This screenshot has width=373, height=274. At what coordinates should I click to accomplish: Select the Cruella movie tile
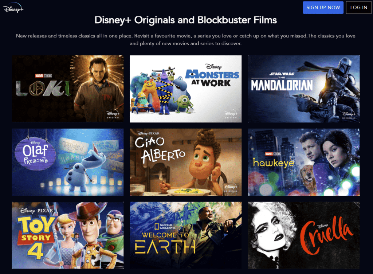tap(303, 235)
